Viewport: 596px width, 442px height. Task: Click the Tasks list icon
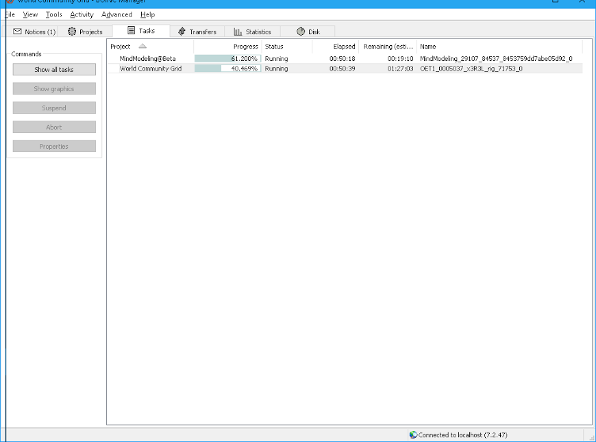pos(131,30)
